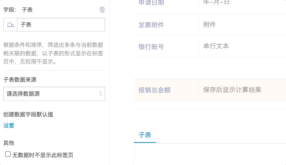Image resolution: width=286 pixels, height=165 pixels.
Task: Click the 设置 link for default values
Action: point(9,125)
